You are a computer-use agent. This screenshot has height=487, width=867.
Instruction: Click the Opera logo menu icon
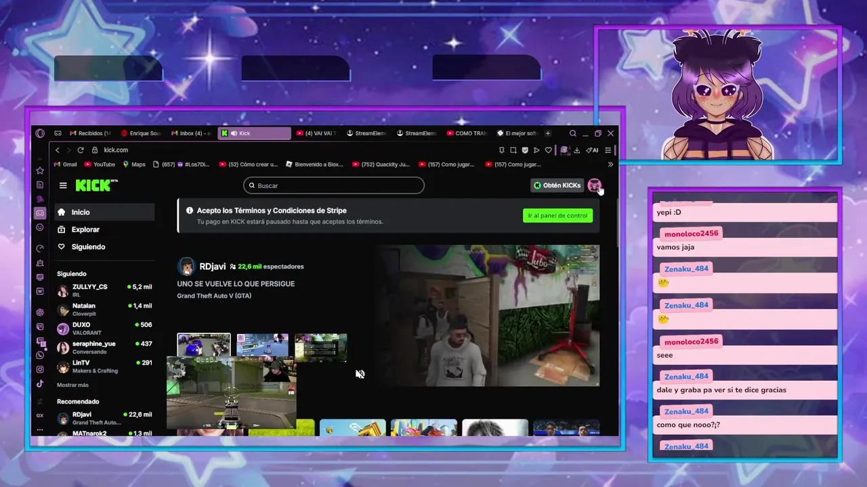pyautogui.click(x=40, y=133)
